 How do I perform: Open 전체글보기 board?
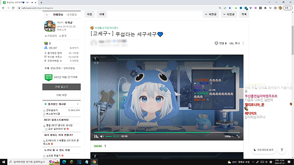pyautogui.click(x=52, y=110)
